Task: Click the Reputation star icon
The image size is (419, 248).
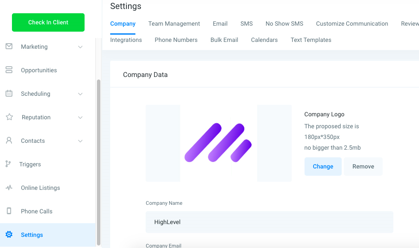Action: (9, 117)
